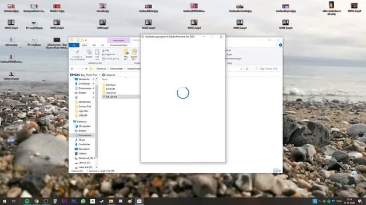Click Indsæt genvej in the ribbon
The image size is (366, 205).
110,59
